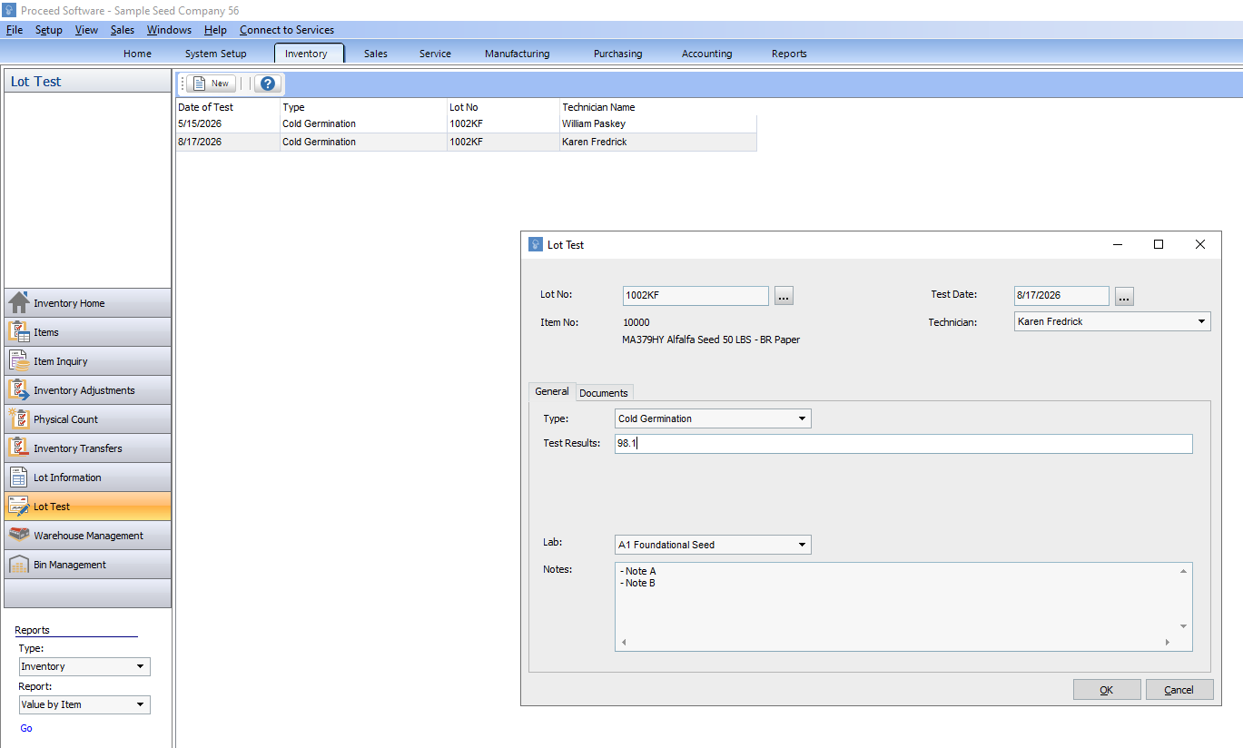Viewport: 1243px width, 748px height.
Task: Expand the test Type dropdown
Action: click(x=713, y=418)
